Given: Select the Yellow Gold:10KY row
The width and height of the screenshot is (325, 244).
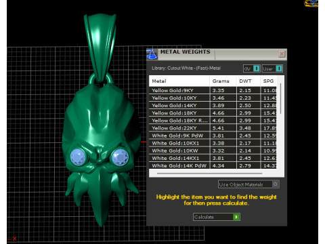Looking at the screenshot, I should click(213, 98).
